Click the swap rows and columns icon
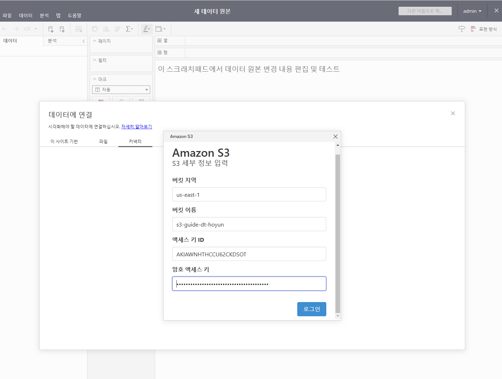502x379 pixels. (95, 29)
